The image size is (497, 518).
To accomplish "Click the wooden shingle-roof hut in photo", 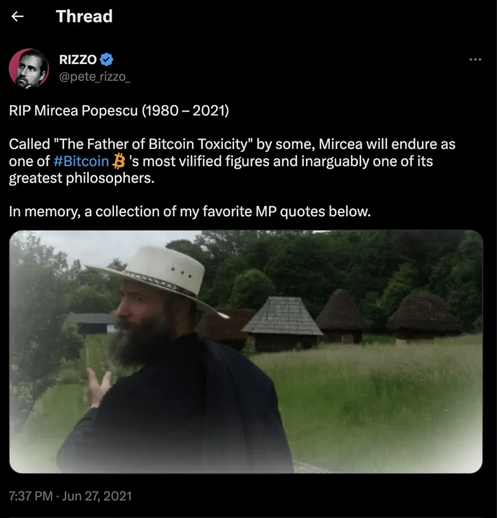I will pyautogui.click(x=283, y=322).
